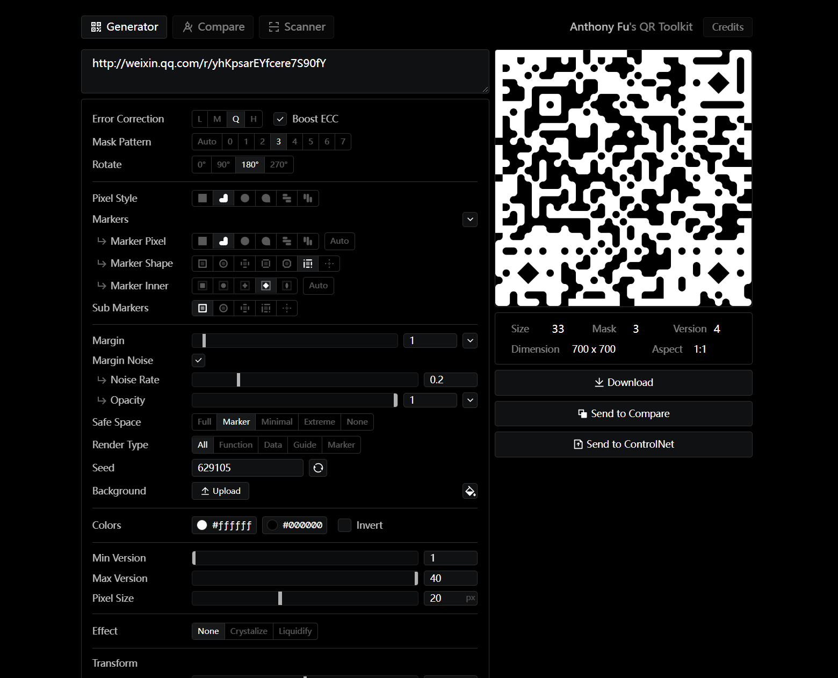Select horizontal-row Pixel Style icon
Image resolution: width=838 pixels, height=678 pixels.
click(287, 198)
